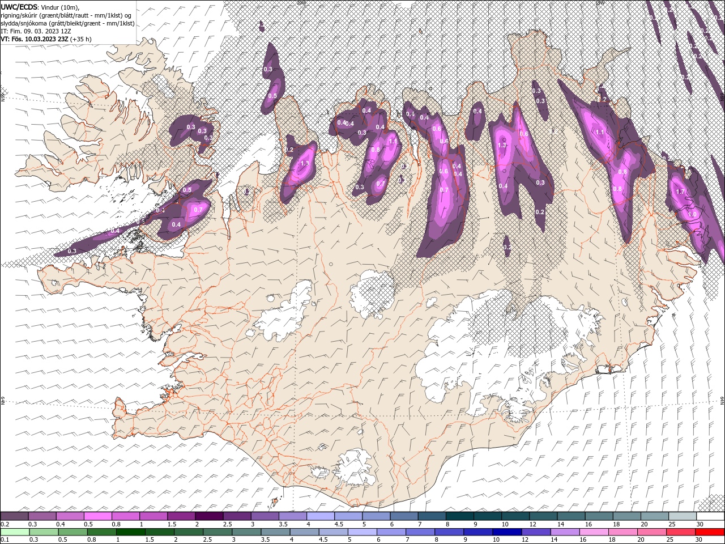This screenshot has width=725, height=544.
Task: Select the bright pink 0.5 snow legend swatch
Action: tap(98, 516)
